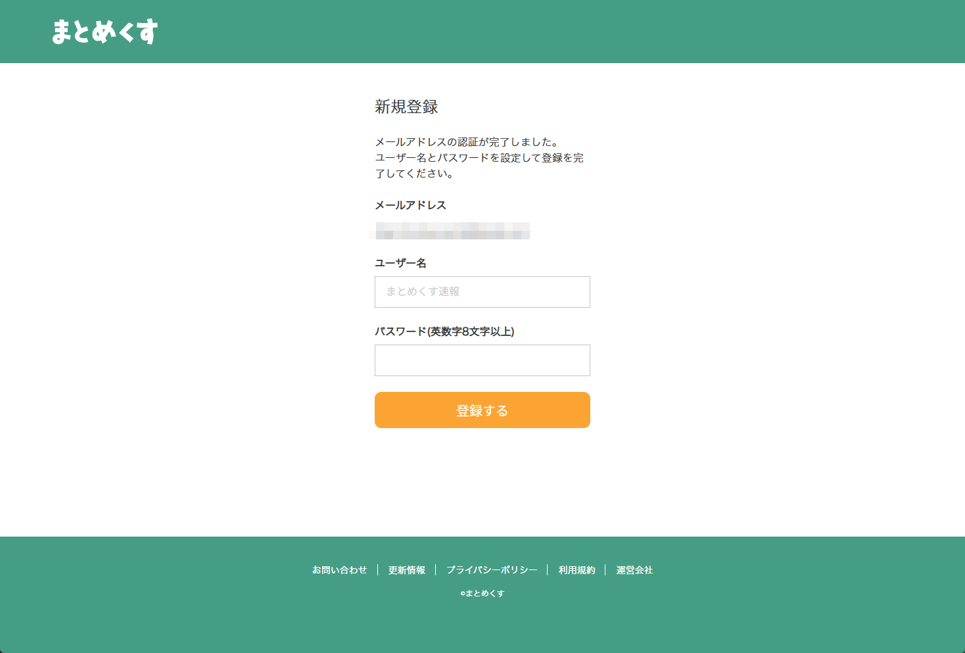Viewport: 965px width, 653px height.
Task: Click the メールアドレスの認証が完了しました message text
Action: pos(467,142)
